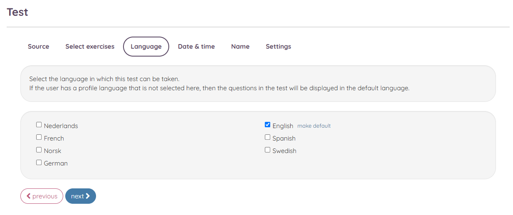Click the right chevron icon beside next

[x=88, y=196]
